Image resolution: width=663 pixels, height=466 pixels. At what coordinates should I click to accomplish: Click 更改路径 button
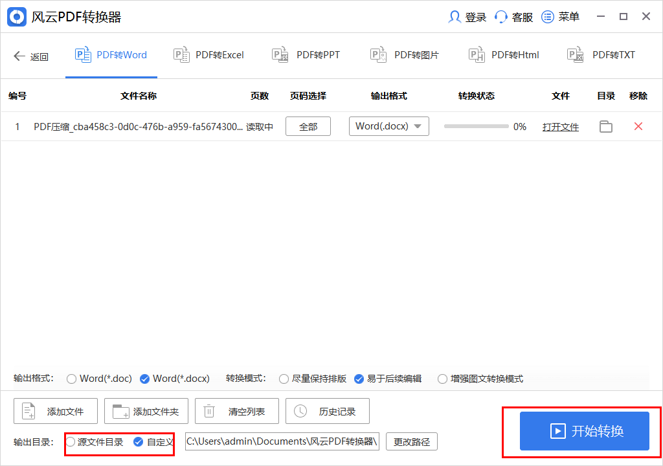click(x=412, y=442)
